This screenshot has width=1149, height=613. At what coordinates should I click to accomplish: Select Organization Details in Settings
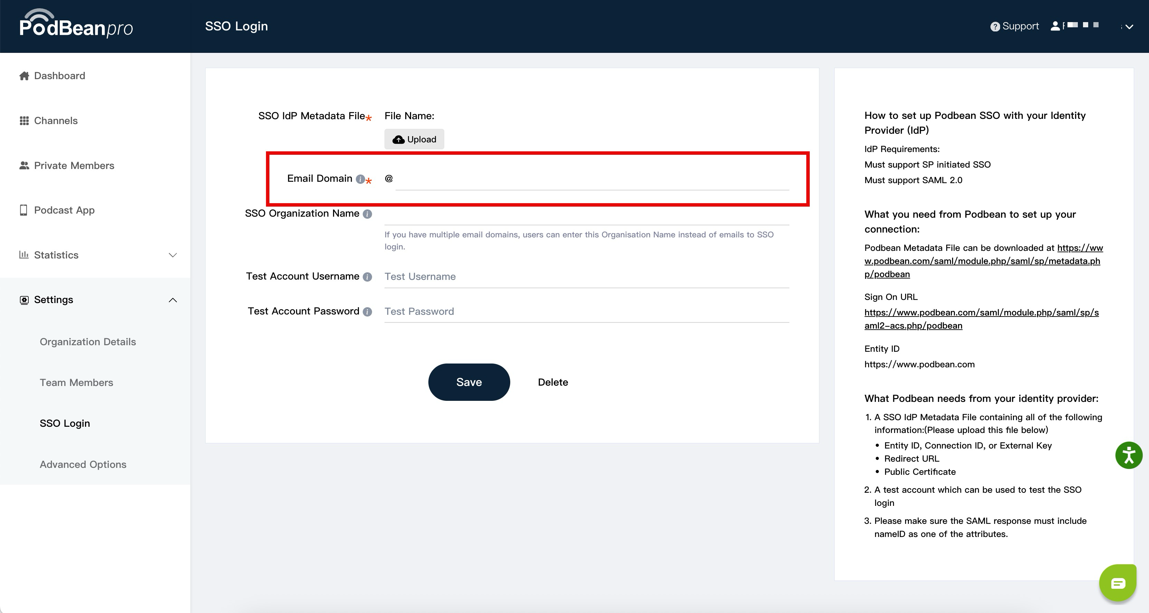(88, 342)
